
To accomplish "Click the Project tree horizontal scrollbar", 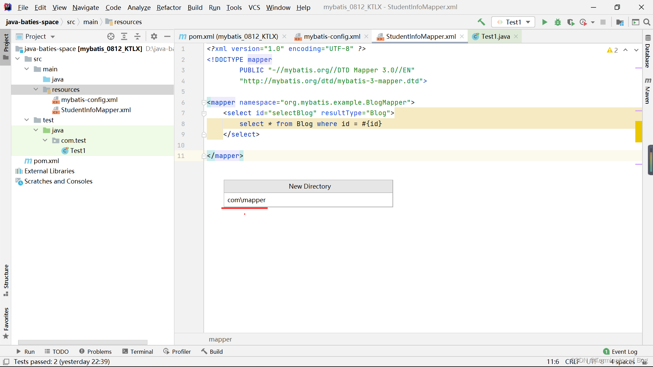I will pos(83,342).
